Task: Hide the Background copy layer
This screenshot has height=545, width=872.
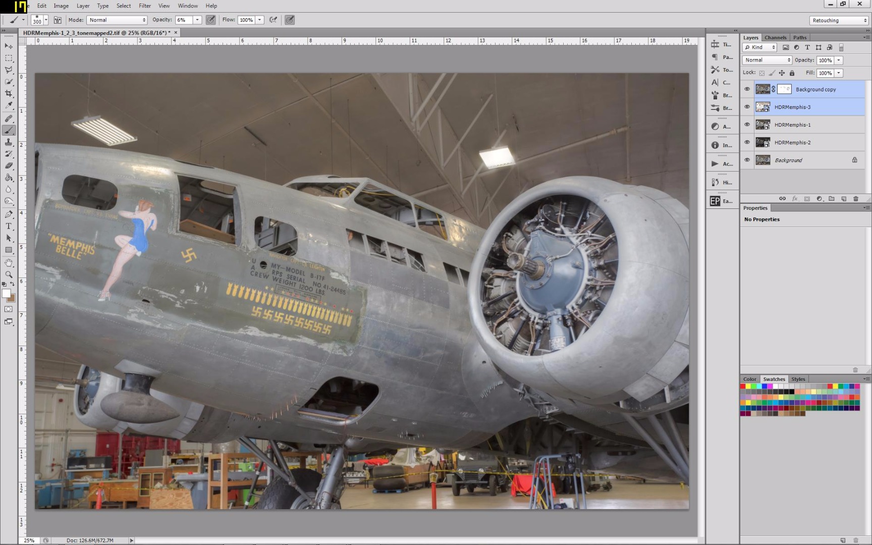Action: [747, 89]
